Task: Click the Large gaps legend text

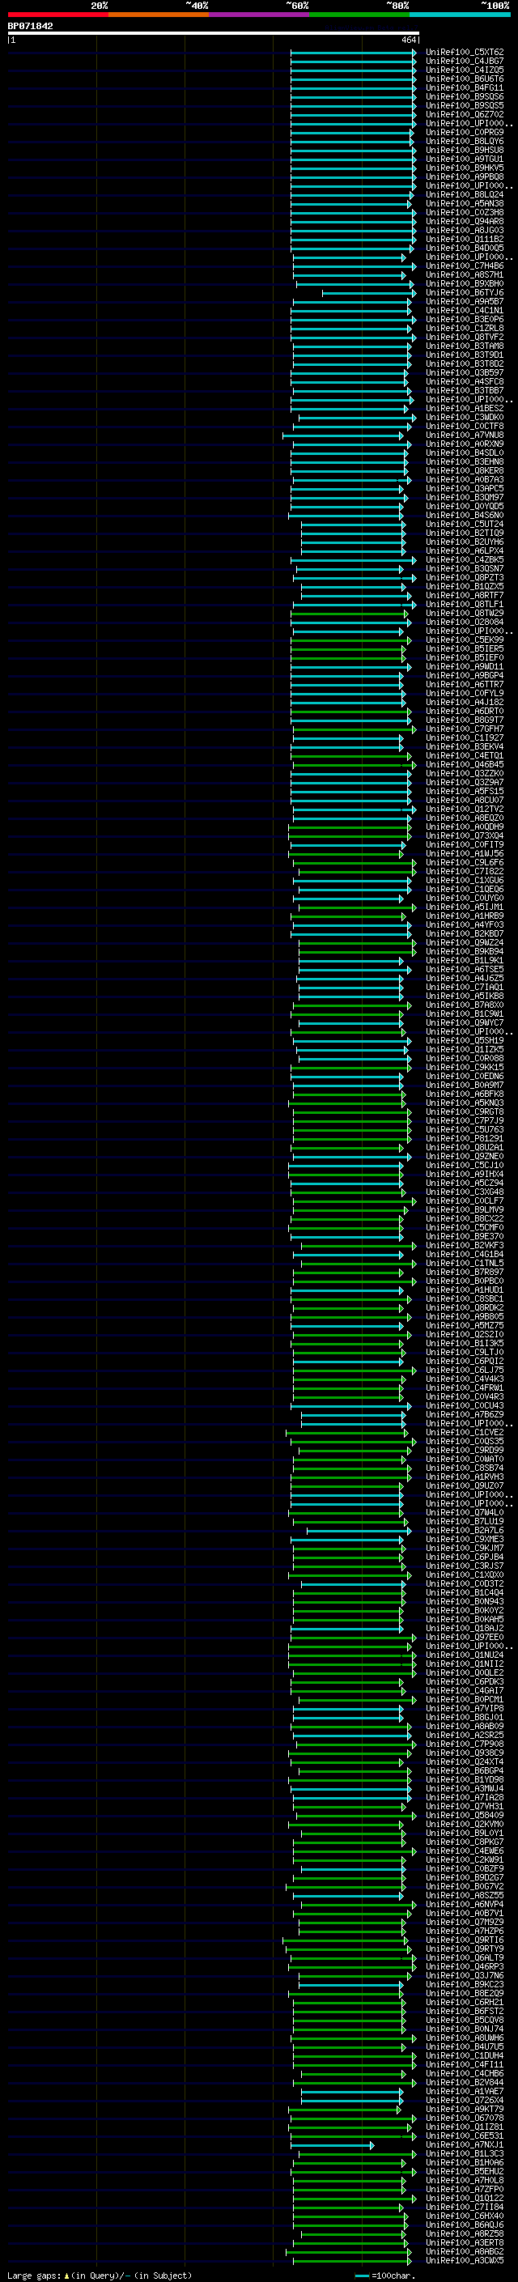Action: [100, 2275]
